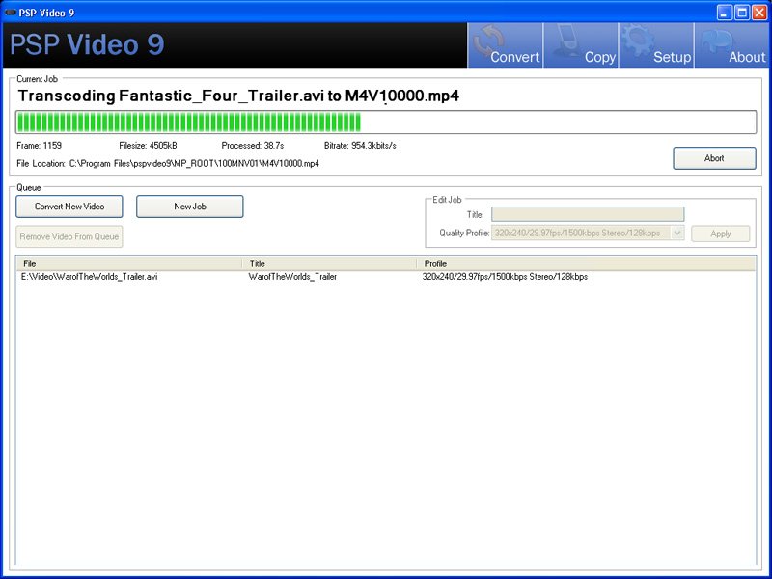Select the WaroftheWorlds_Trailer.avi queue entry
Image resolution: width=772 pixels, height=579 pixels.
tap(90, 277)
